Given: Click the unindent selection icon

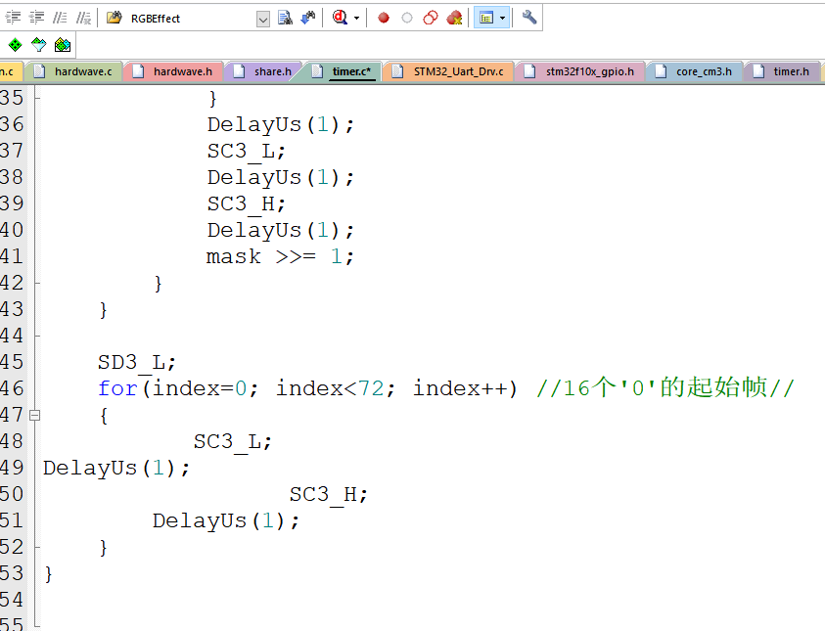Looking at the screenshot, I should click(36, 18).
